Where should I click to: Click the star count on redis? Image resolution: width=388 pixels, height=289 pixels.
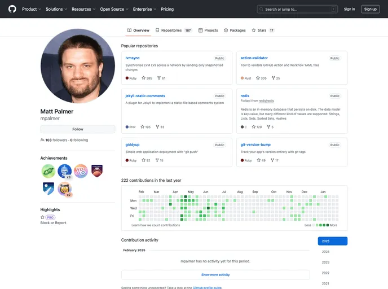pyautogui.click(x=257, y=127)
